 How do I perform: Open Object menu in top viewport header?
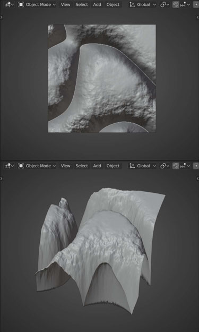point(113,4)
